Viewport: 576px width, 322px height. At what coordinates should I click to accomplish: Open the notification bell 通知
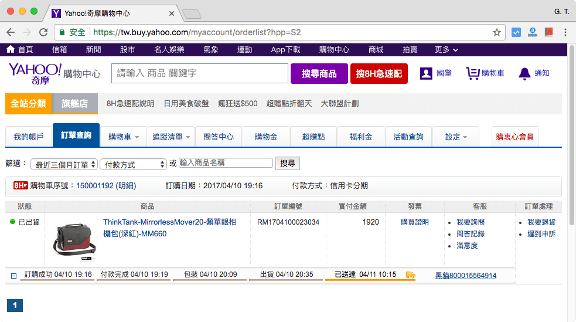[x=524, y=74]
